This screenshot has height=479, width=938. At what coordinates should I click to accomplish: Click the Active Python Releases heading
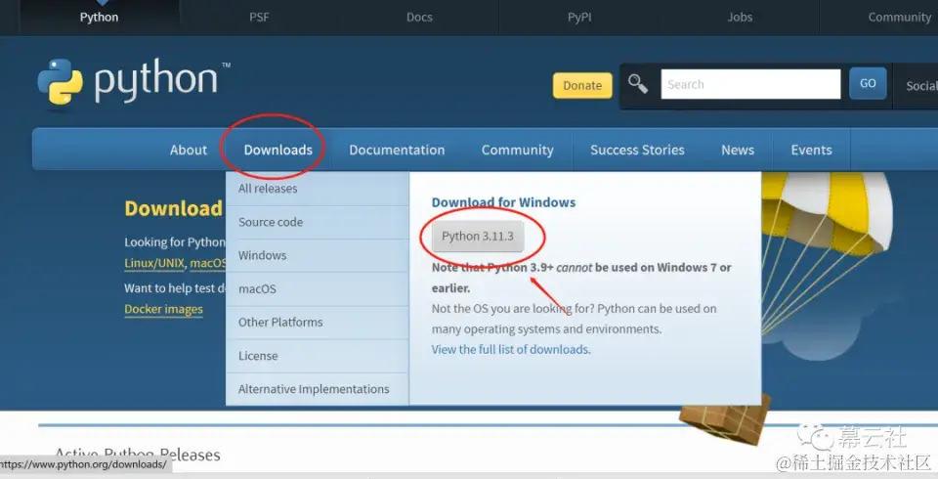(138, 456)
